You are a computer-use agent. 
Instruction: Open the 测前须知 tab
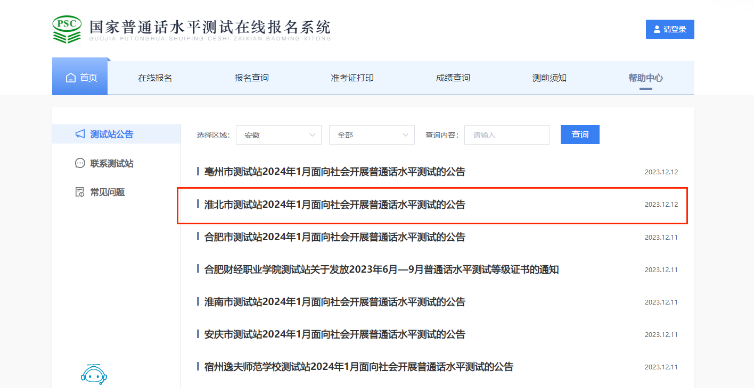[549, 78]
